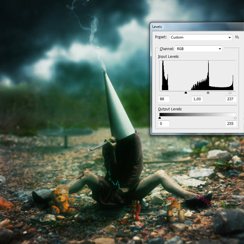Click the output levels field showing 255

pyautogui.click(x=231, y=124)
